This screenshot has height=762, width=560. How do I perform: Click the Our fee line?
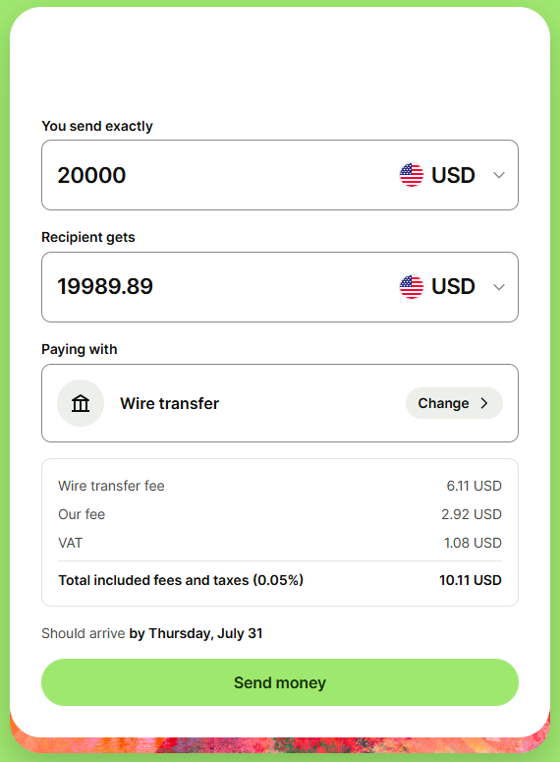coord(280,514)
